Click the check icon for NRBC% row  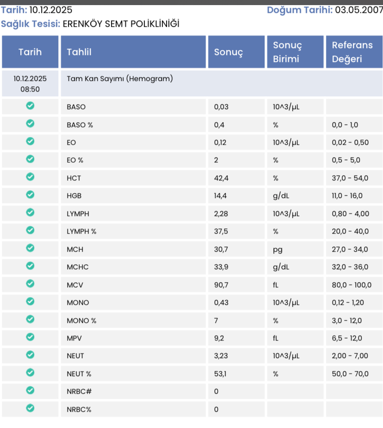pyautogui.click(x=30, y=408)
